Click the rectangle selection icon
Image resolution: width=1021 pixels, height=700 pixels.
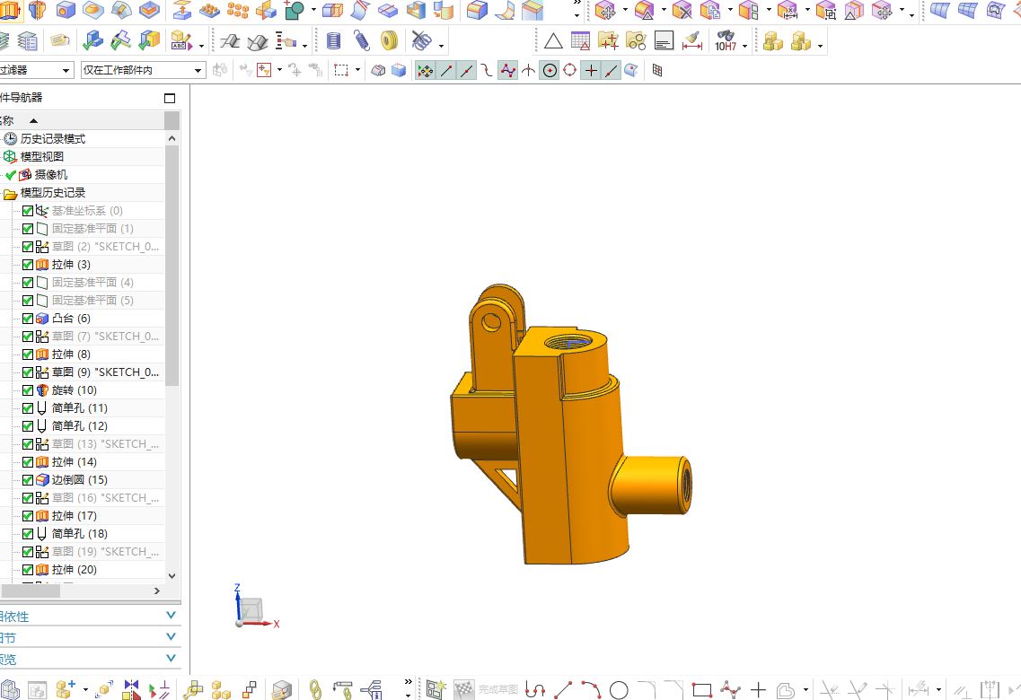point(341,70)
